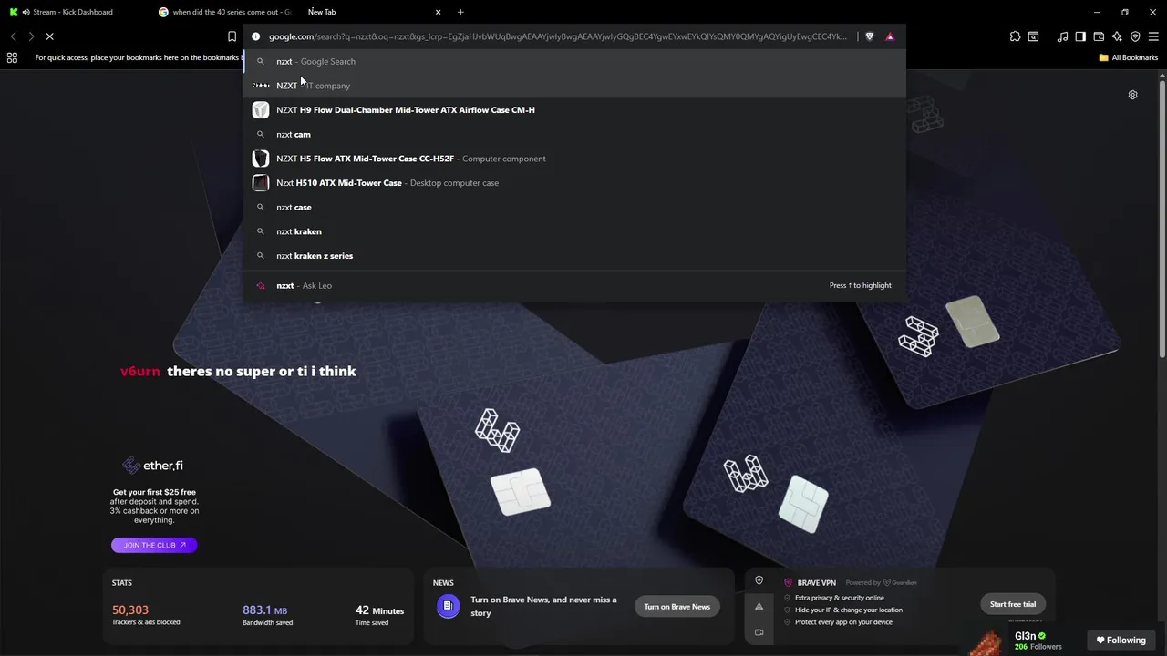Stop loading the page with X button
Viewport: 1167px width, 656px height.
(49, 36)
